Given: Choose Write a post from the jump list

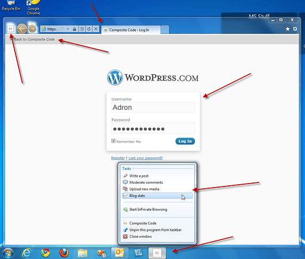Looking at the screenshot, I should [157, 176].
